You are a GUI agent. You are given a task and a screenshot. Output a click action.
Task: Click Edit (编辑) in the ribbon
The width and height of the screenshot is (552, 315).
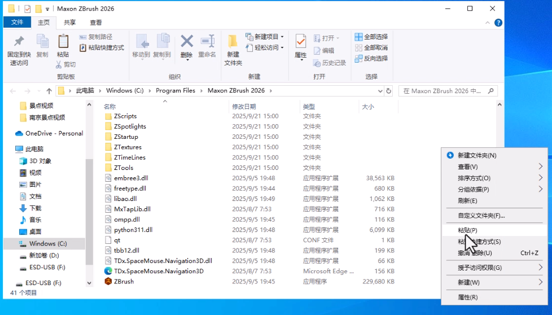click(x=324, y=51)
